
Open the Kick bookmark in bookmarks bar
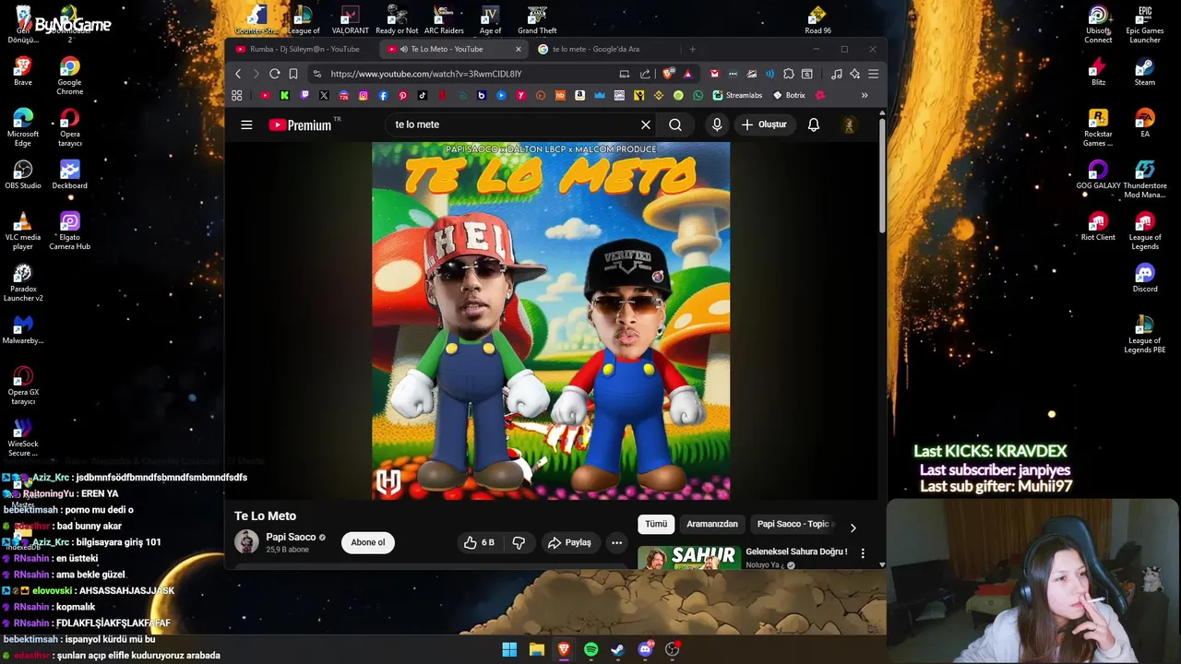pos(284,95)
